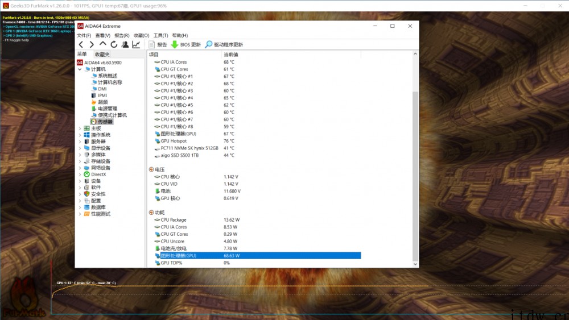Click the 安全性 shield icon
Viewport: 569px width, 320px height.
tap(86, 194)
